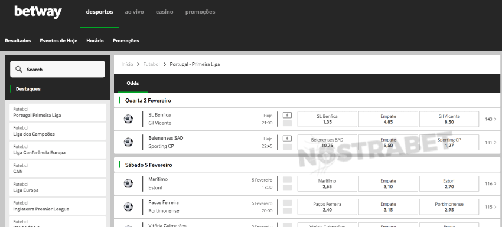Click the football icon of Paços Ferreira match
This screenshot has width=502, height=227.
point(128,207)
